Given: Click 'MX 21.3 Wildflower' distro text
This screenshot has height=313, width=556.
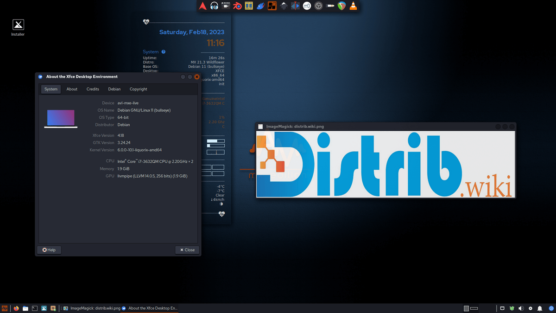Looking at the screenshot, I should click(x=208, y=62).
